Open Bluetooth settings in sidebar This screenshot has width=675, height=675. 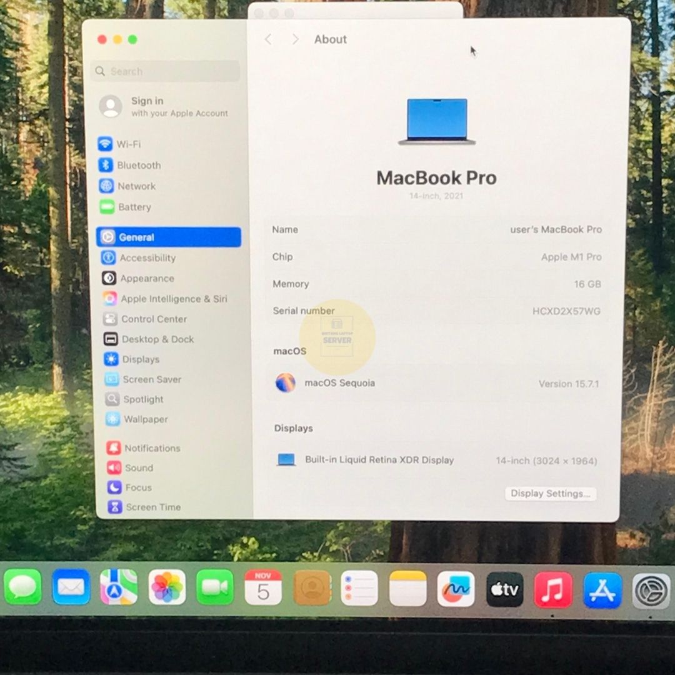pos(138,166)
